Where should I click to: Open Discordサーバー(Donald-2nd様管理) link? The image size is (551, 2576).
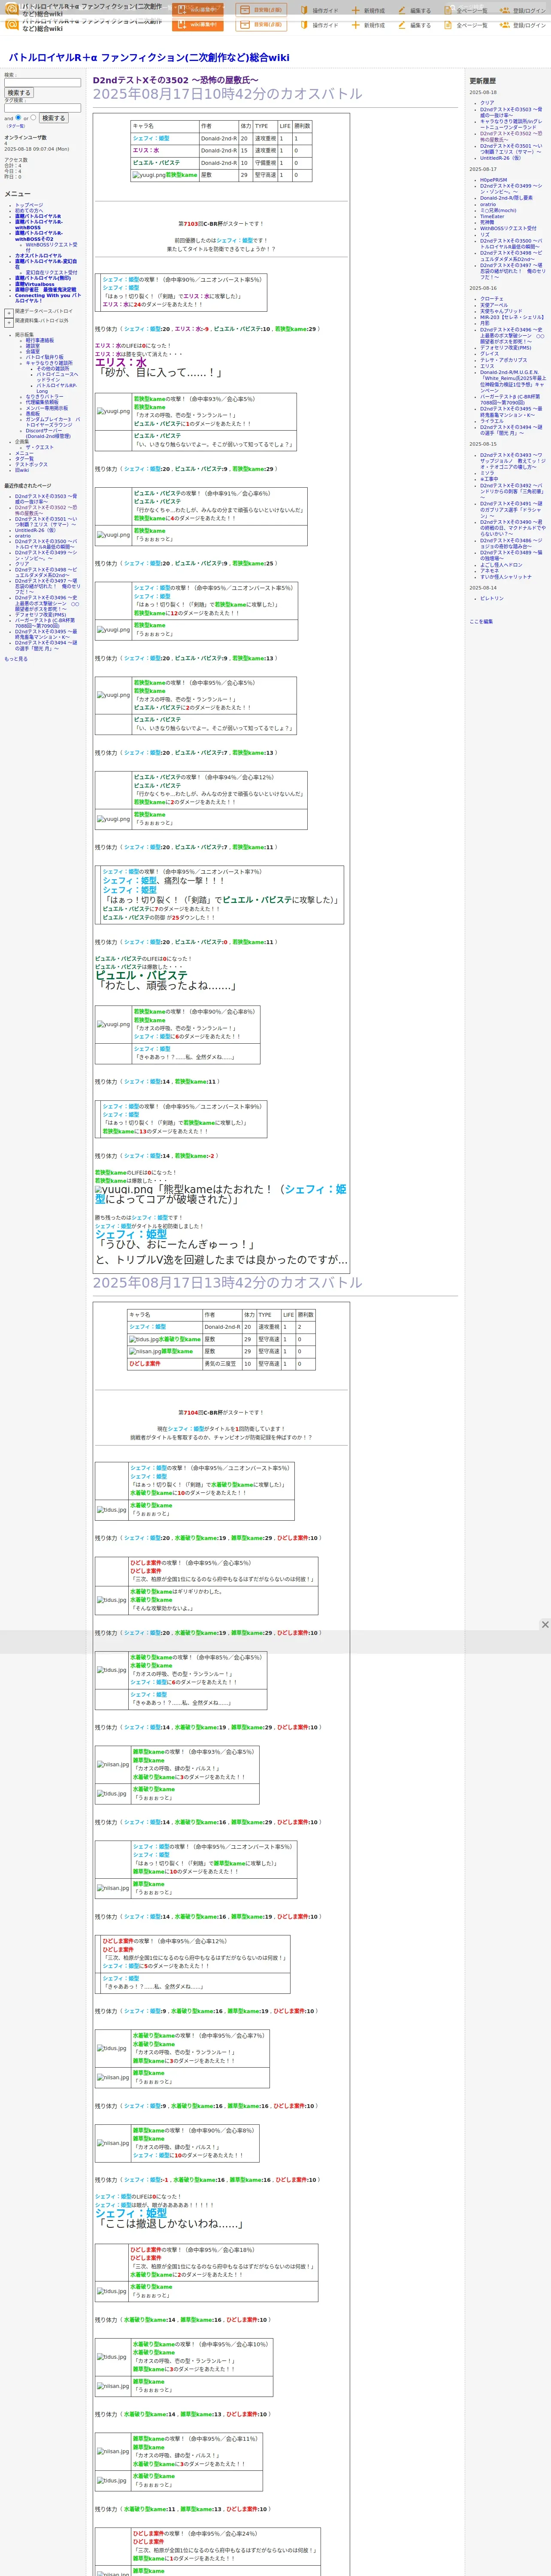coord(48,433)
